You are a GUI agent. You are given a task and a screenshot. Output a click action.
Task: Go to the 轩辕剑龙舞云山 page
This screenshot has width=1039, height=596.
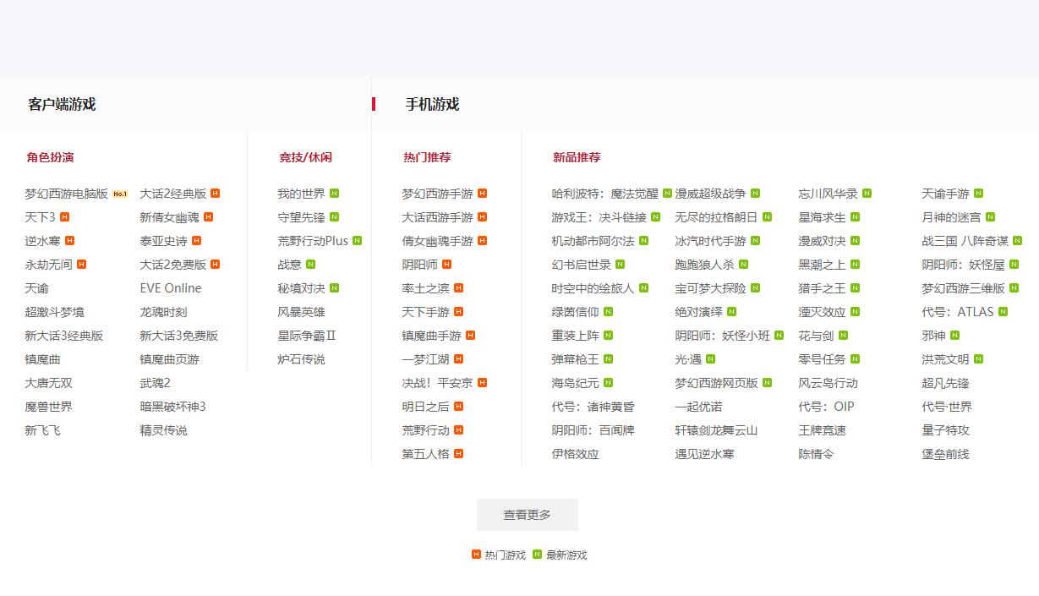(x=717, y=430)
